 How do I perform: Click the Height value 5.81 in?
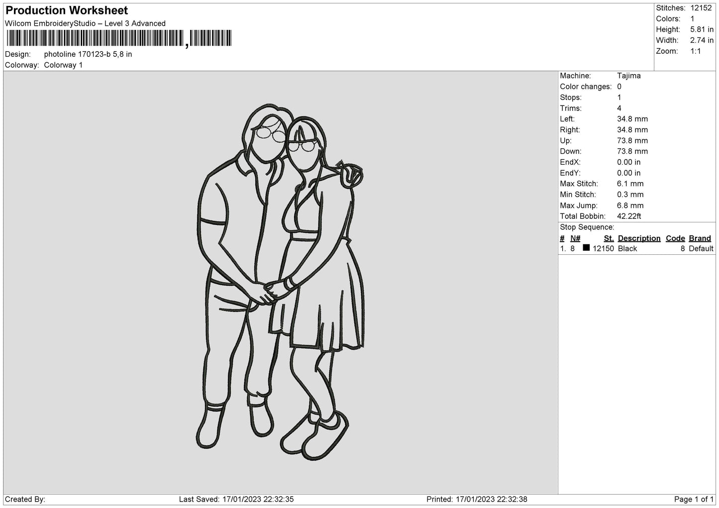[702, 30]
